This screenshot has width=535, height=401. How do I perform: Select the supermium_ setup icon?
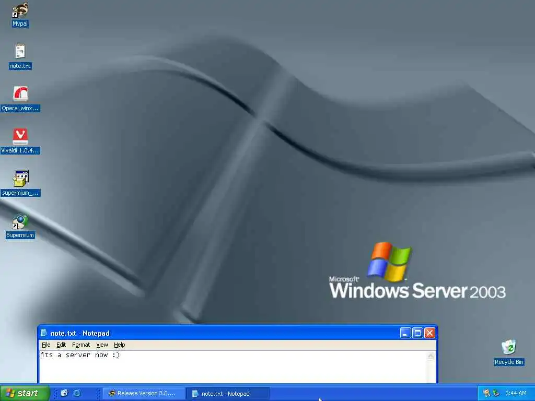pyautogui.click(x=20, y=183)
